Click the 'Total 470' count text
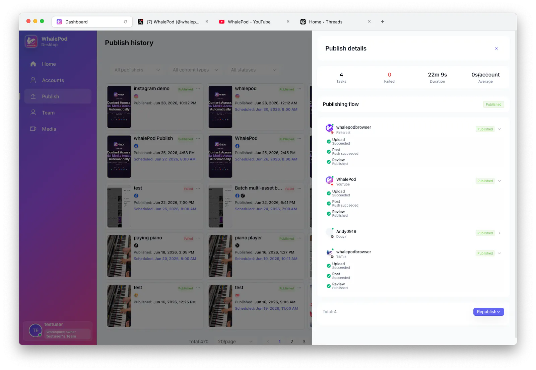The height and width of the screenshot is (370, 536). [198, 342]
